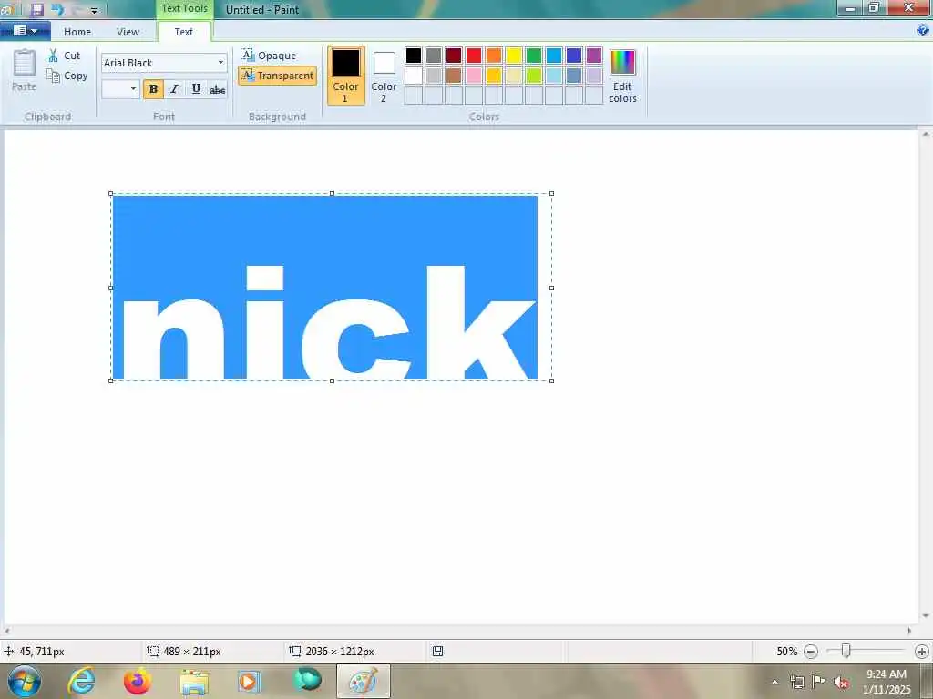Click the Paint taskbar button
933x699 pixels.
click(364, 681)
